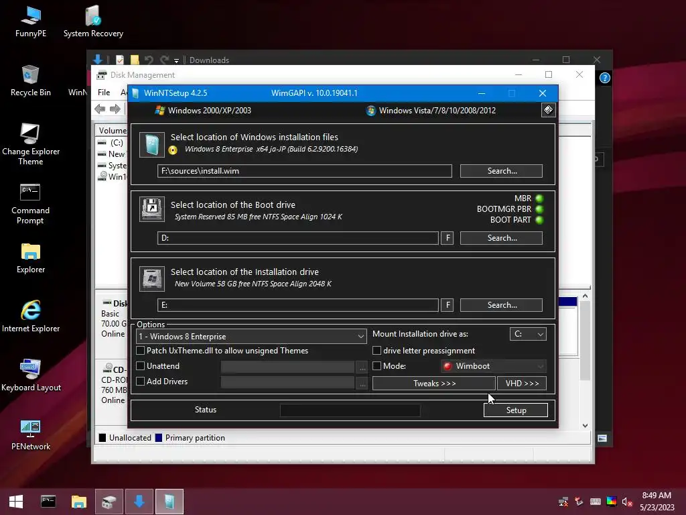Click Primary partition blue legend swatch

[159, 437]
